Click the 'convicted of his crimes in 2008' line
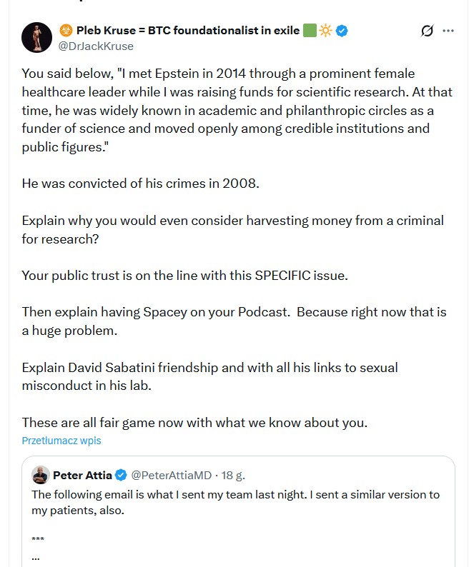Viewport: 474px width, 567px height. pyautogui.click(x=141, y=182)
